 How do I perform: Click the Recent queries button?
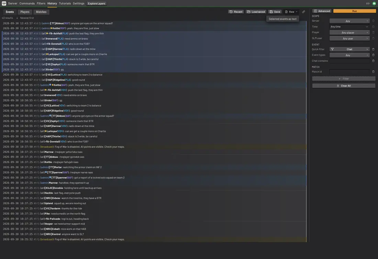click(236, 12)
